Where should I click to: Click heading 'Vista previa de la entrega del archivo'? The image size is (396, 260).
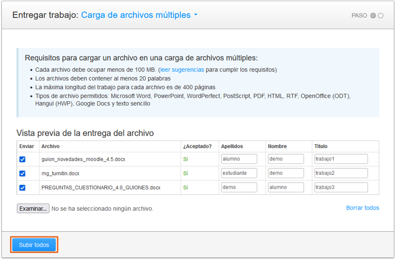point(85,133)
